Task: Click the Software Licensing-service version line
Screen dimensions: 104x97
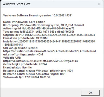Action: pos(38,15)
